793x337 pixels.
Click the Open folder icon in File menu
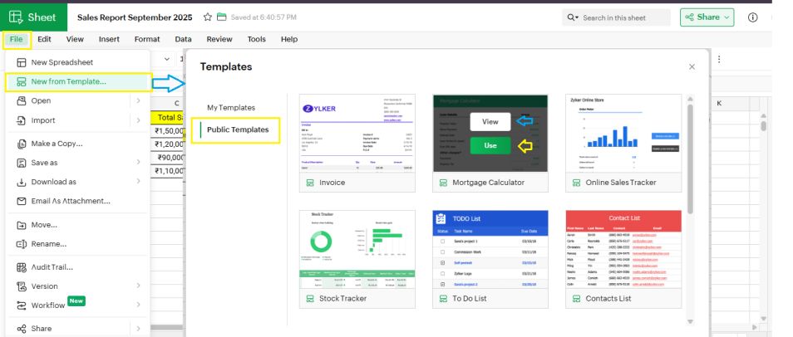pos(22,100)
